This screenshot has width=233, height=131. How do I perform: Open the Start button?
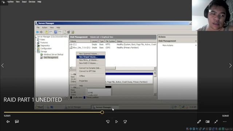pos(39,107)
